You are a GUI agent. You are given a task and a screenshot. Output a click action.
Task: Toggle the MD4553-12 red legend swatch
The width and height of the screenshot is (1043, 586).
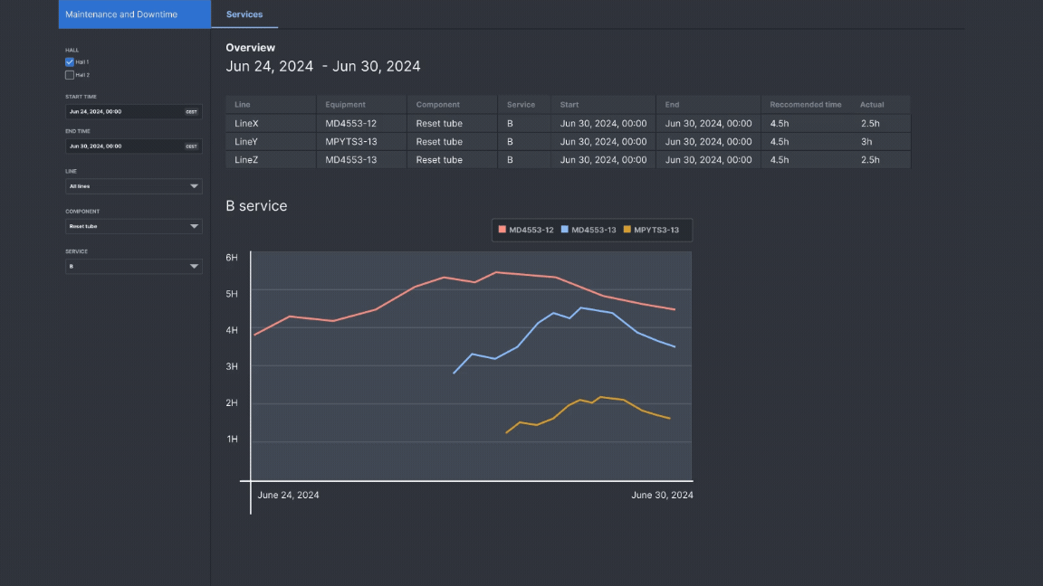tap(502, 231)
